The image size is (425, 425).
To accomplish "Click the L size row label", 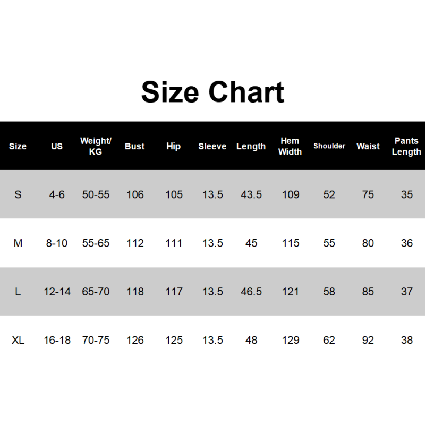I will click(18, 292).
